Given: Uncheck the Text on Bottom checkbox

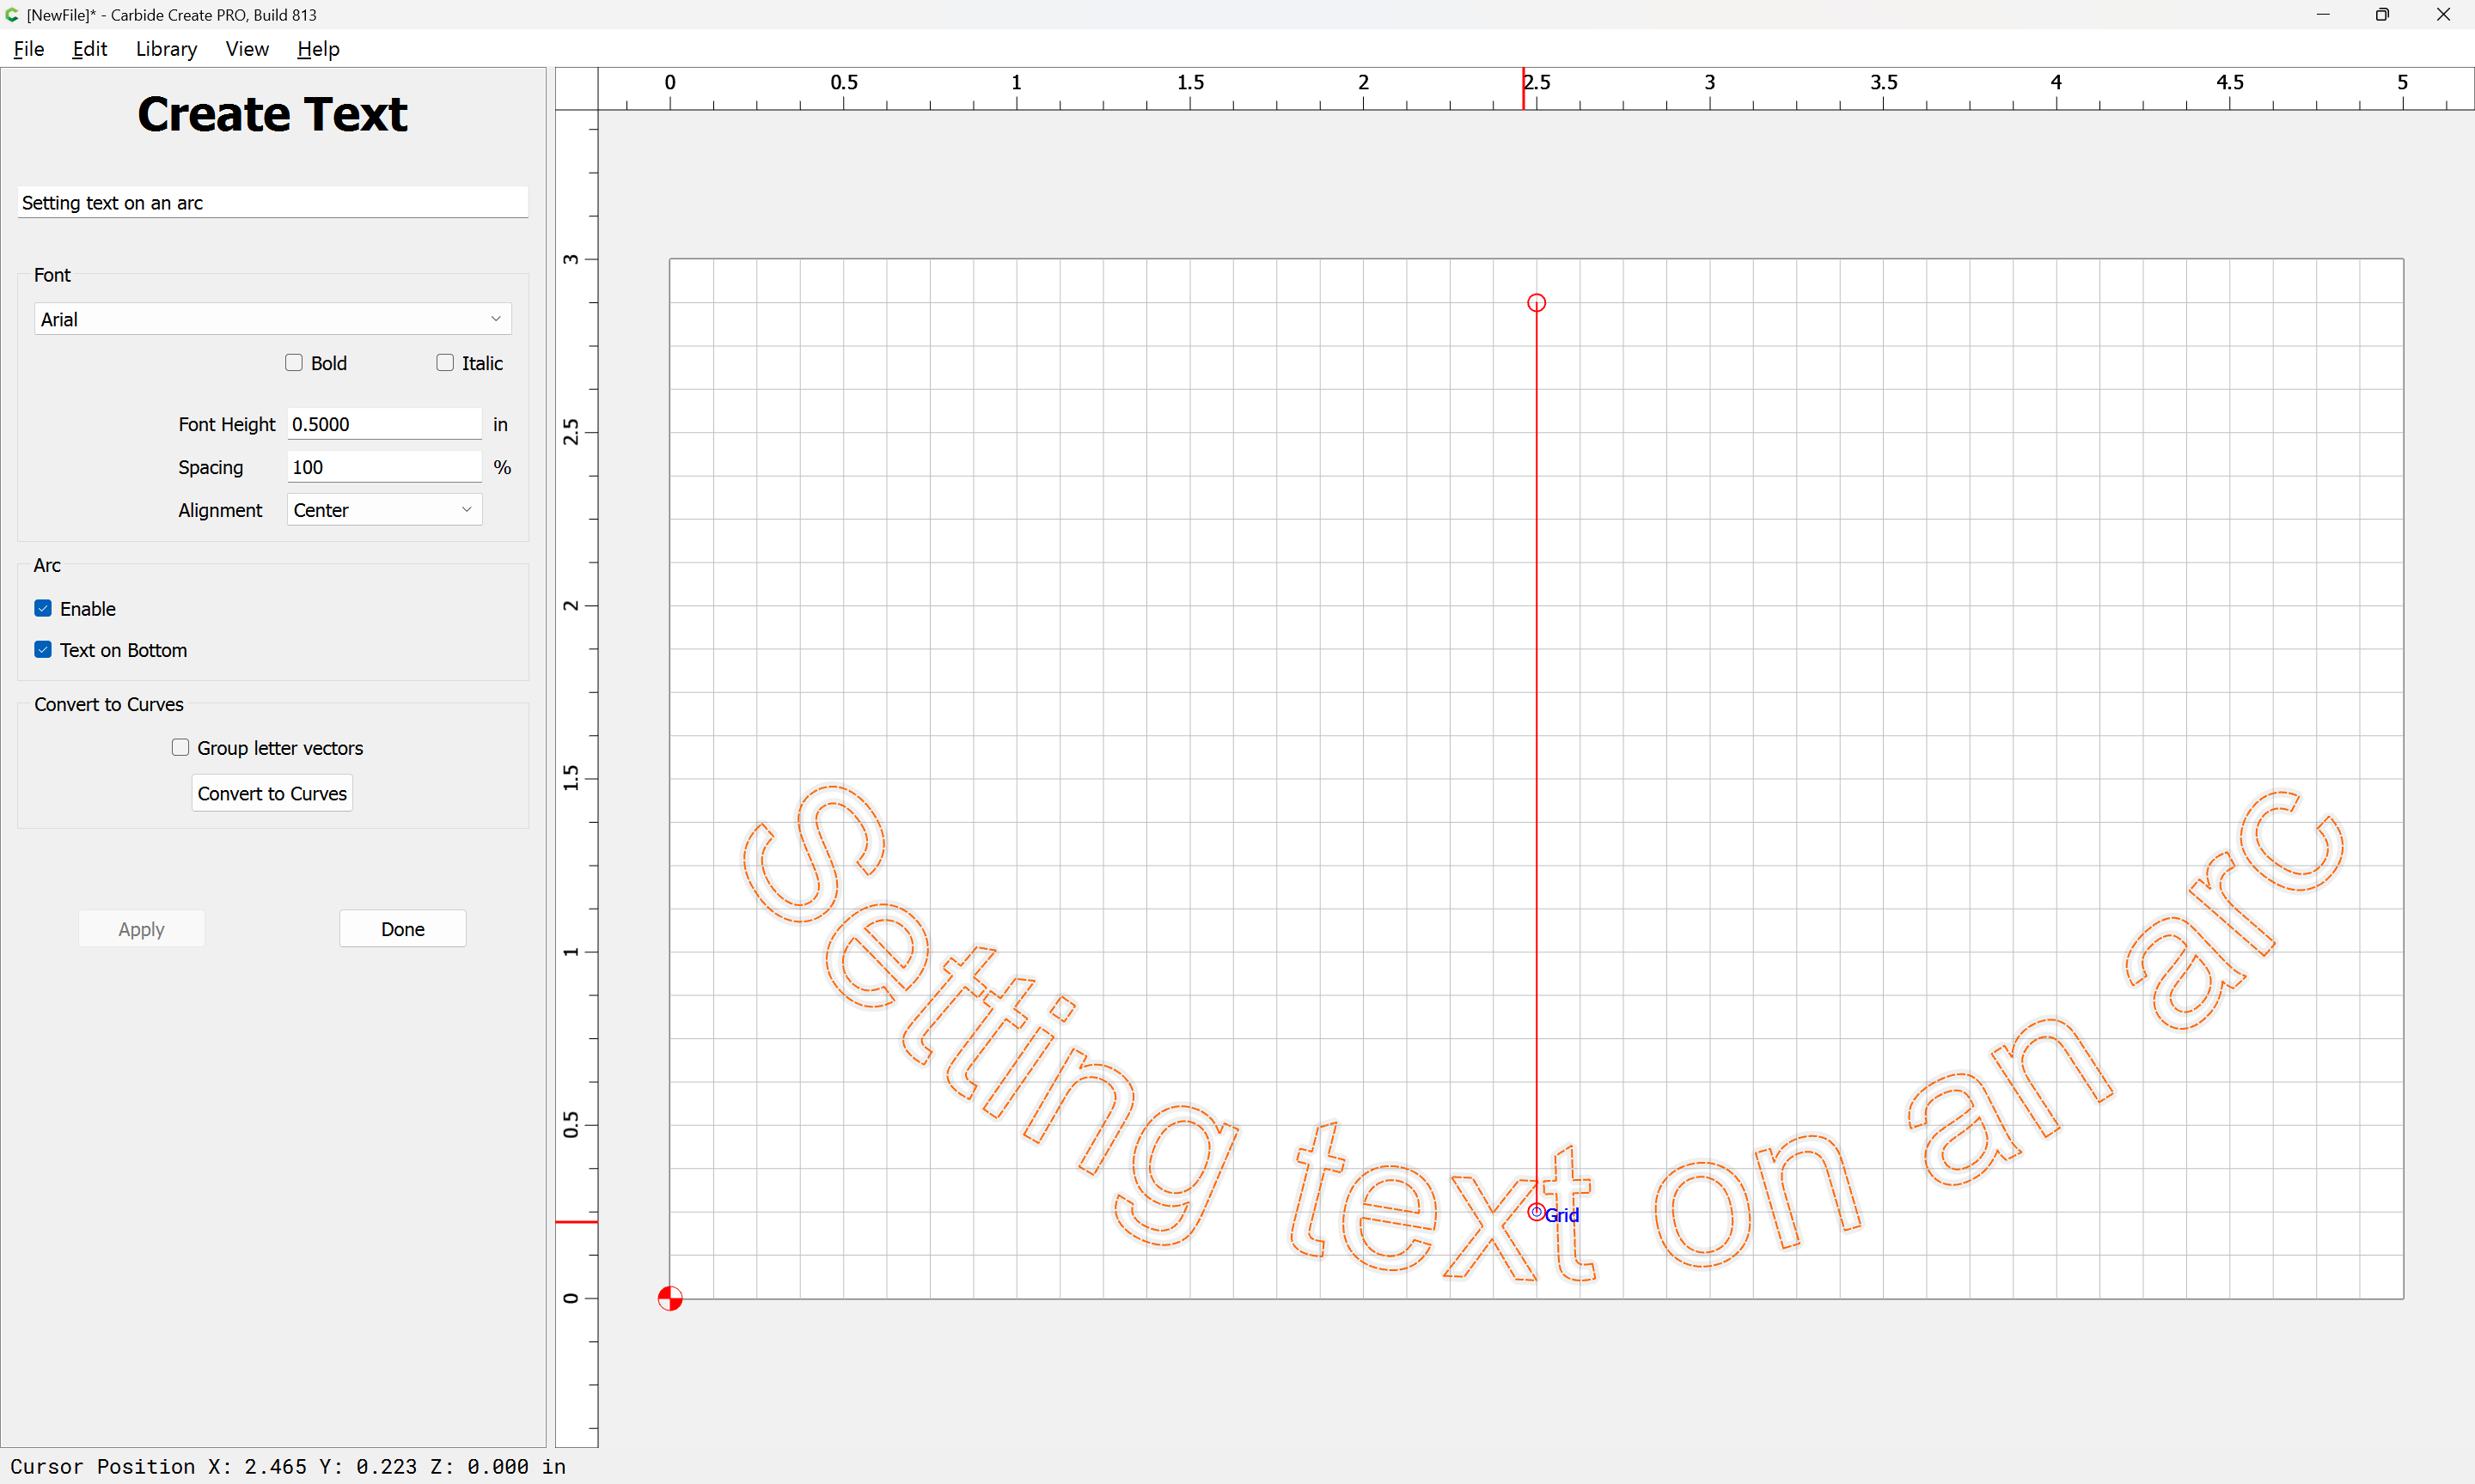Looking at the screenshot, I should 43,650.
